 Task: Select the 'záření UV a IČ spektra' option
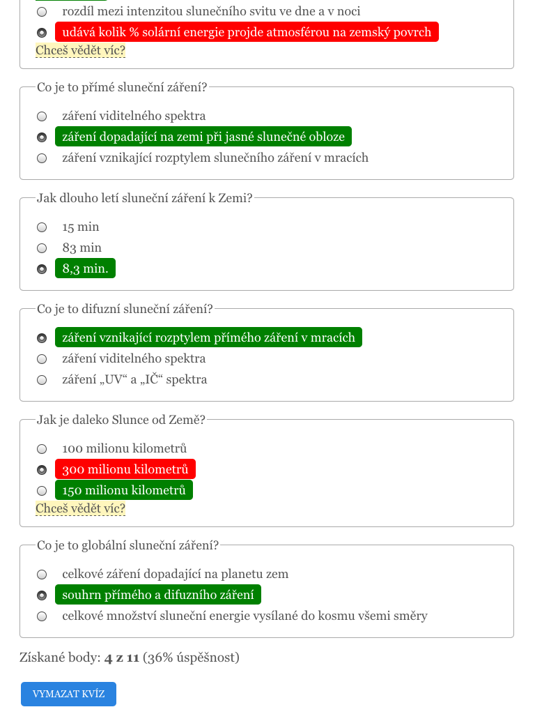[42, 380]
